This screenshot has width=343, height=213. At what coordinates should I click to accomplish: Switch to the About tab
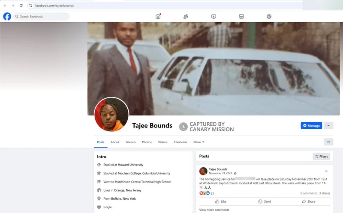[115, 142]
